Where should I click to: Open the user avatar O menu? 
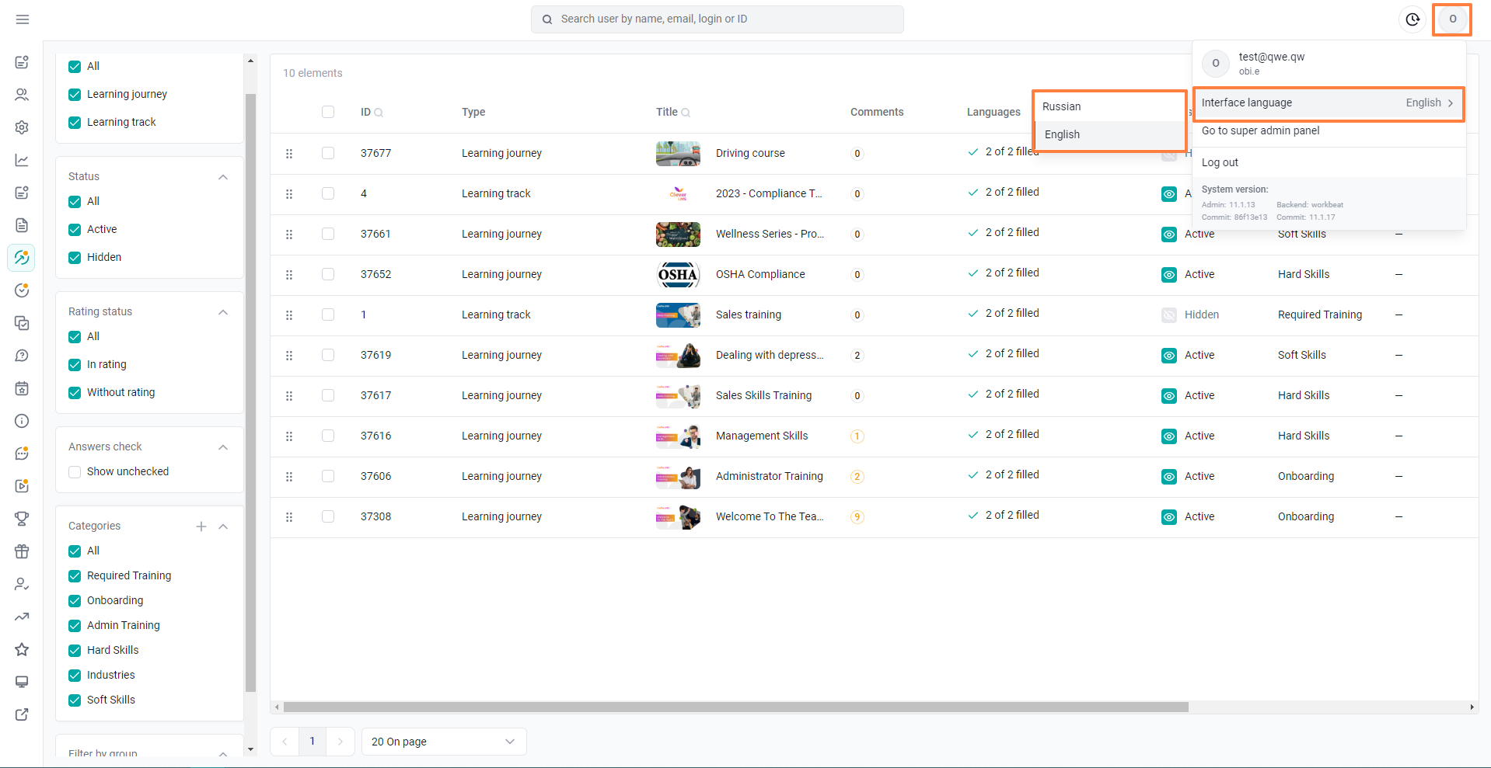pos(1452,19)
